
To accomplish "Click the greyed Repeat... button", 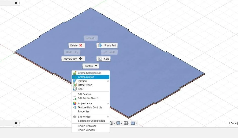I will pos(91,38).
